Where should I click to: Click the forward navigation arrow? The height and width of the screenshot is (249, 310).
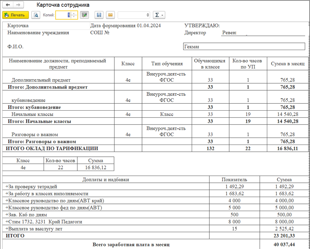coord(18,5)
